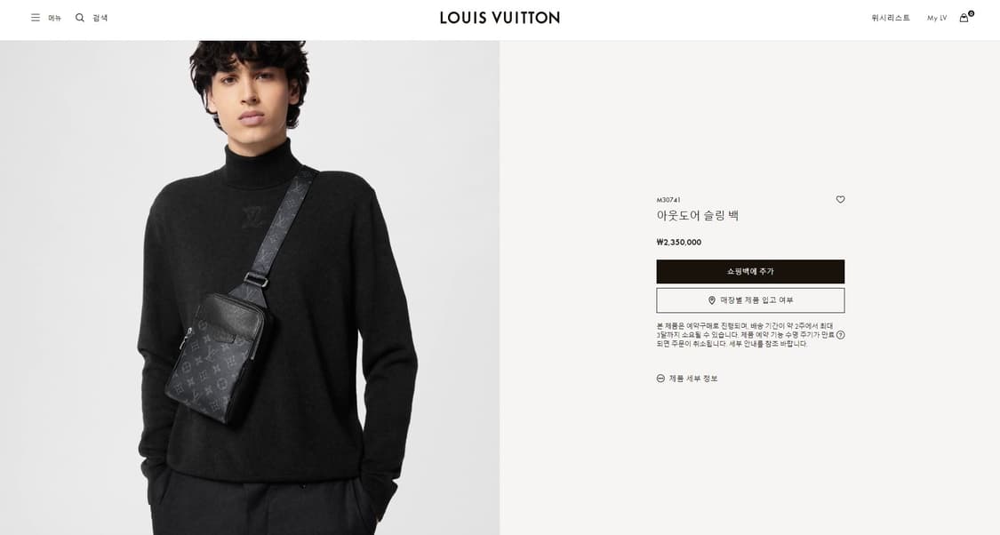Image resolution: width=1000 pixels, height=535 pixels.
Task: Click the location pin icon in store button
Action: click(x=712, y=300)
